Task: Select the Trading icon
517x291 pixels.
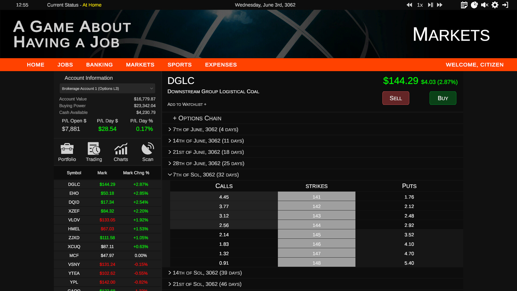Action: (x=94, y=152)
